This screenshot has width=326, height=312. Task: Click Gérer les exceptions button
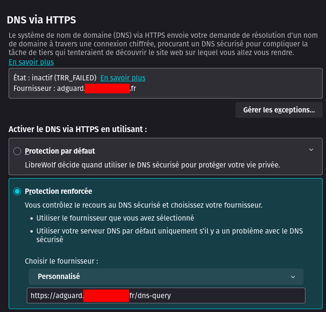pyautogui.click(x=279, y=110)
